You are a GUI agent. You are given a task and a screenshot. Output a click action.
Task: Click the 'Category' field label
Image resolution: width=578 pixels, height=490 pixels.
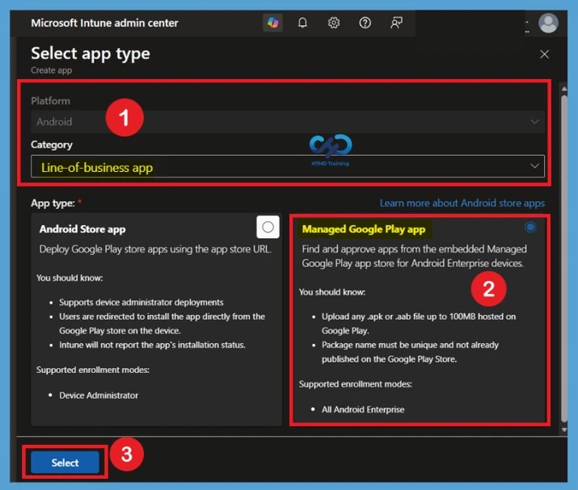pos(52,144)
